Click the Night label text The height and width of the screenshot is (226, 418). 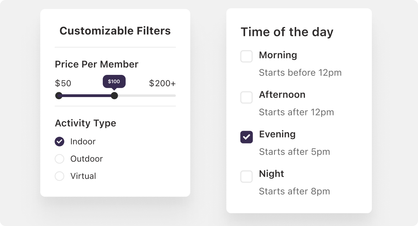pyautogui.click(x=271, y=174)
